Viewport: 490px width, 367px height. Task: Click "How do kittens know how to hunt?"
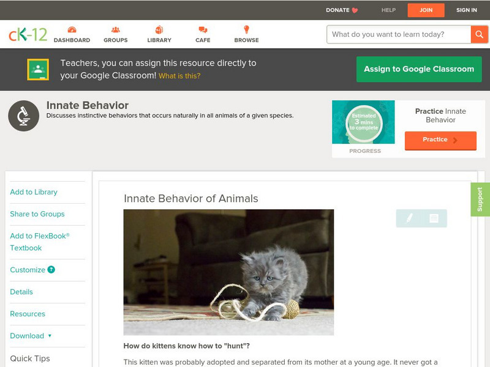pyautogui.click(x=187, y=346)
